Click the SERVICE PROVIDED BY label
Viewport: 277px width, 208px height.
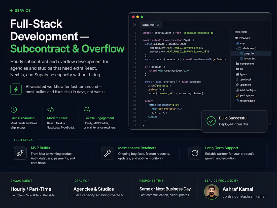[x=222, y=181]
